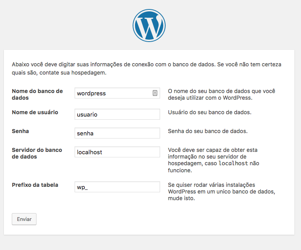Click the 'Senha' field label
The height and width of the screenshot is (250, 301).
coord(20,131)
